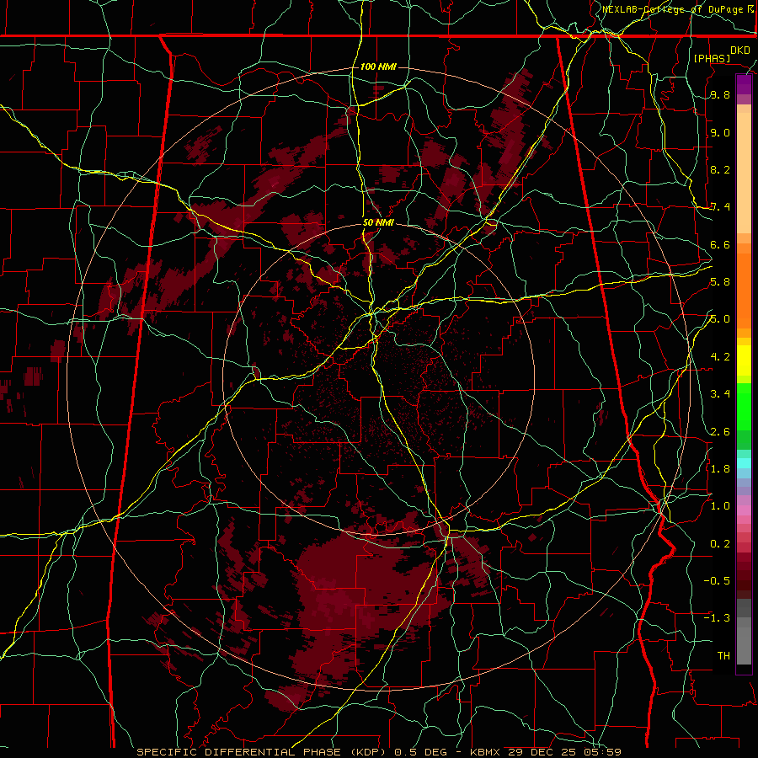Click the 2.6 value on the color scale
758x758 pixels.
pos(720,432)
